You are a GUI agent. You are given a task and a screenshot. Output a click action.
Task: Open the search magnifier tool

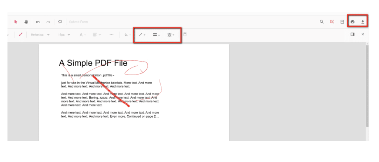click(322, 22)
